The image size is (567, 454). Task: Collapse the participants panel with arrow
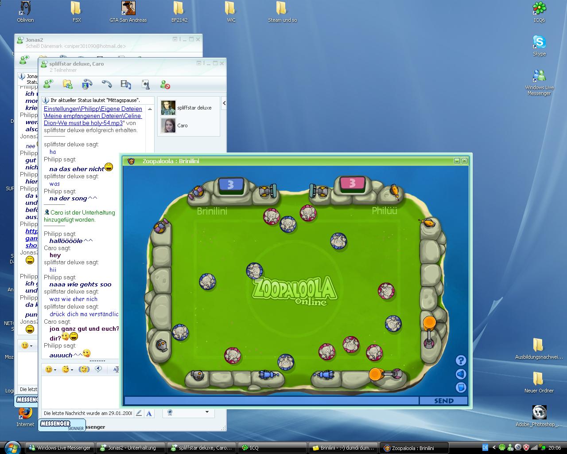pyautogui.click(x=224, y=103)
